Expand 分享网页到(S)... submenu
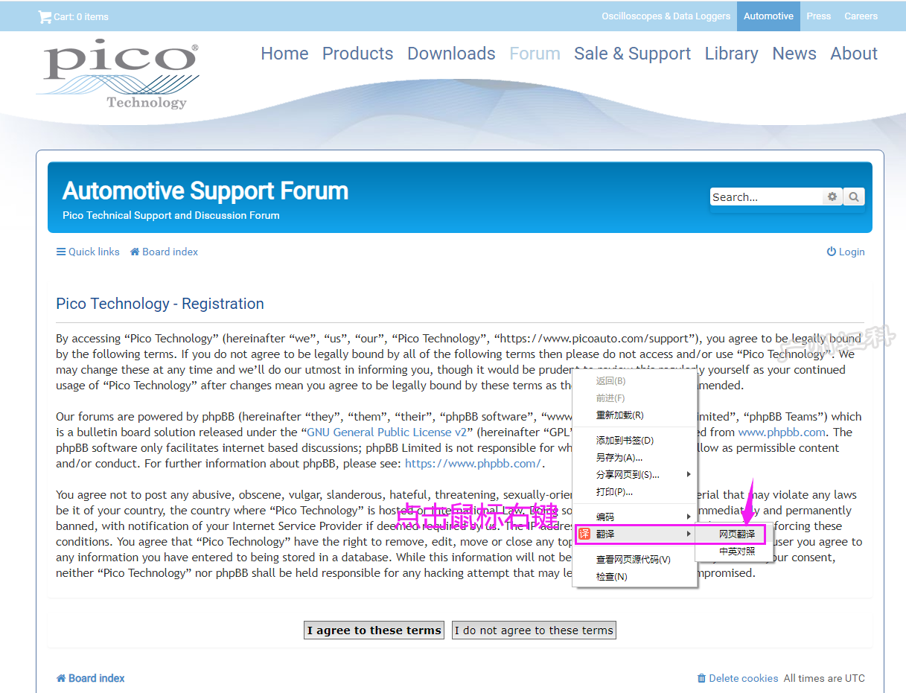The width and height of the screenshot is (906, 693). tap(635, 475)
